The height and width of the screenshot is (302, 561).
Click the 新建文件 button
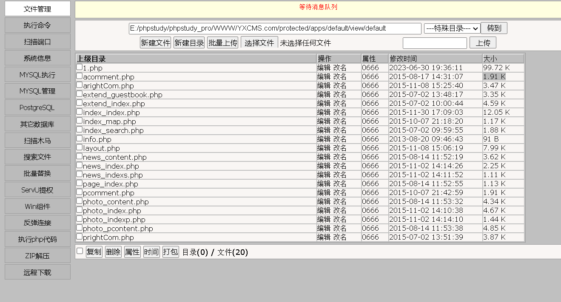(x=155, y=42)
